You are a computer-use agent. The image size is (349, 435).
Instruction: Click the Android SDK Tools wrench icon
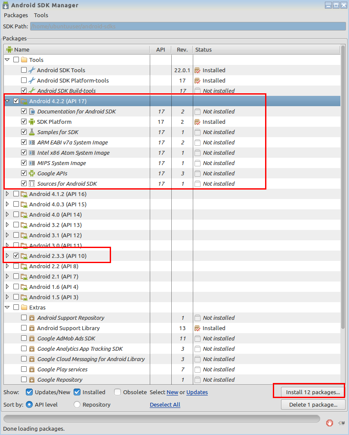[x=32, y=70]
